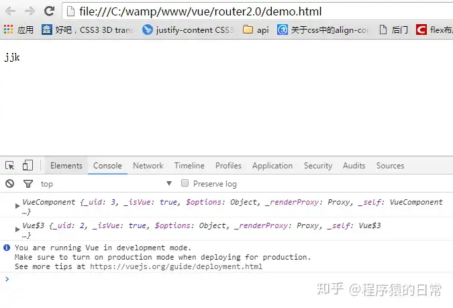Toggle the console filter funnel
Screen dimensions: 453x308
(x=28, y=184)
